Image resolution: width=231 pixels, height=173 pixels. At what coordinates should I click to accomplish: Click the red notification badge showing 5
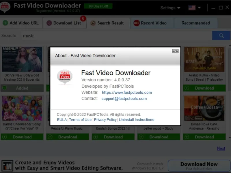click(83, 19)
